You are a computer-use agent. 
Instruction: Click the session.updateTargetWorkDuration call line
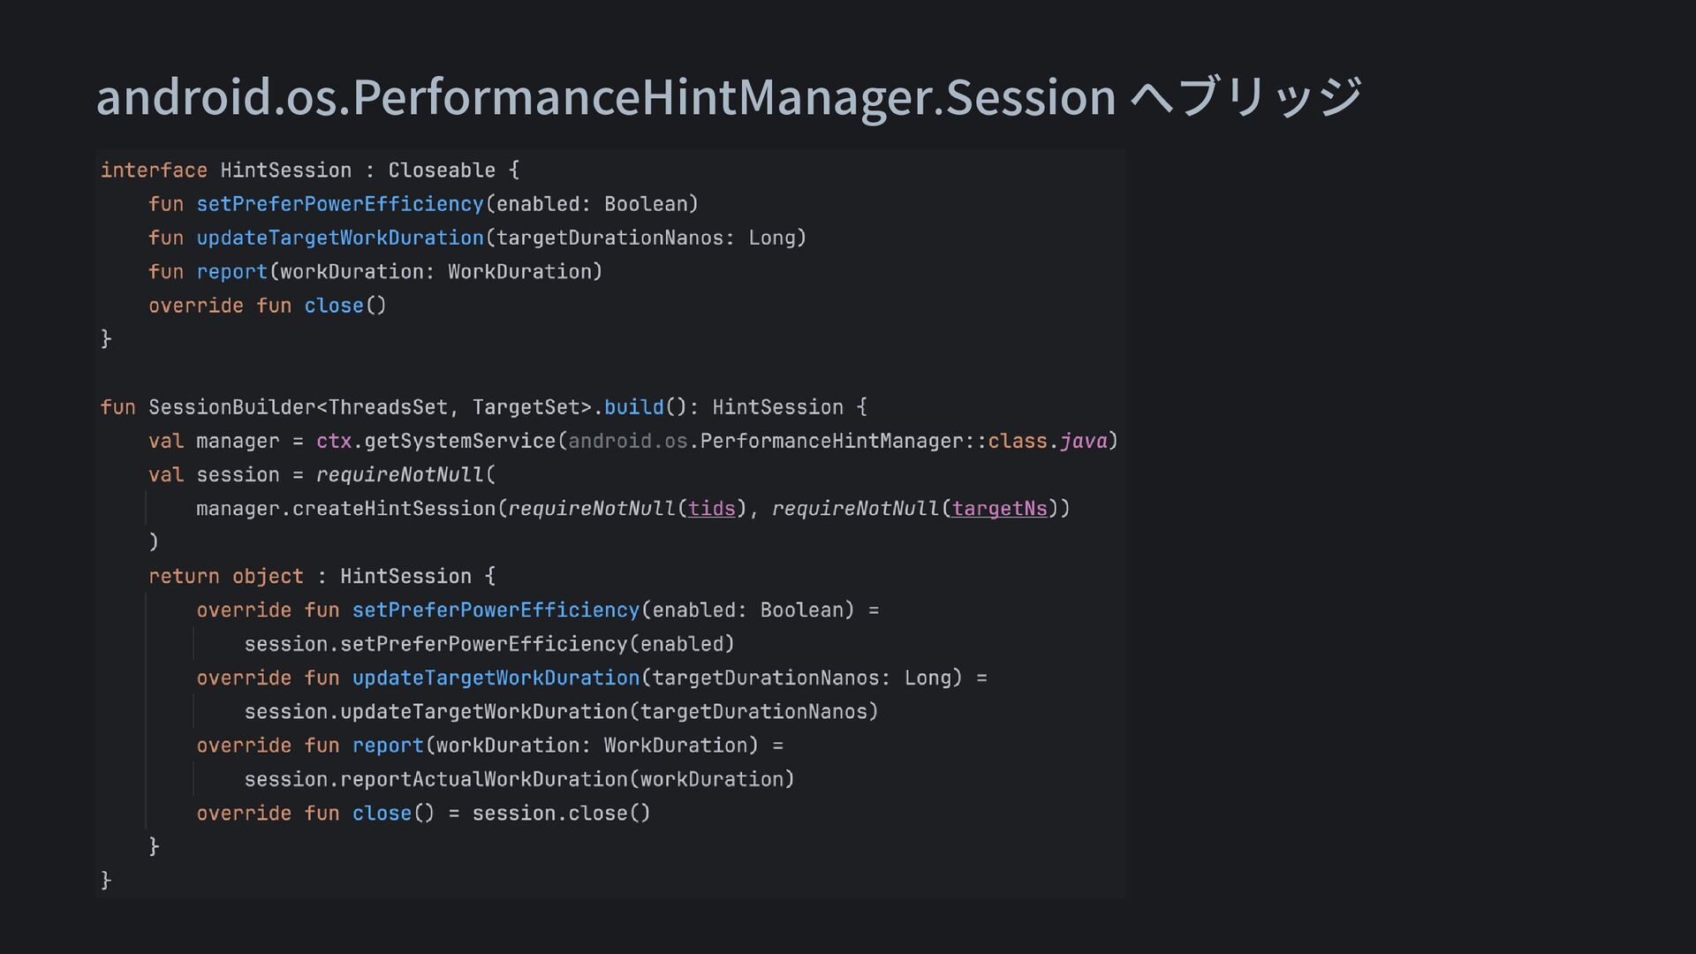coord(561,712)
